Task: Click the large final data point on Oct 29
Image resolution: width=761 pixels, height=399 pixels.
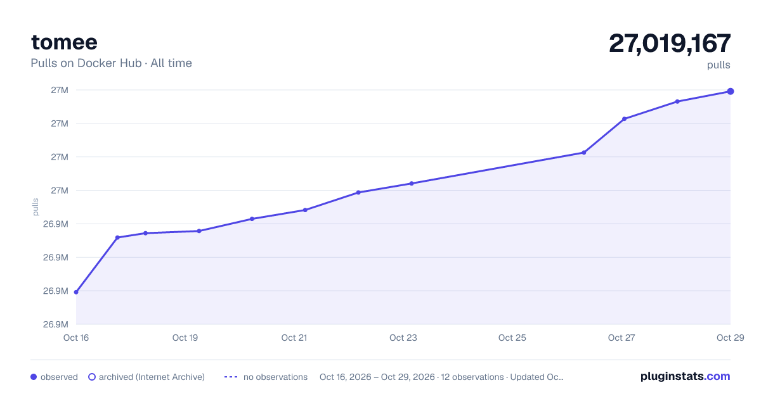Action: (x=731, y=91)
